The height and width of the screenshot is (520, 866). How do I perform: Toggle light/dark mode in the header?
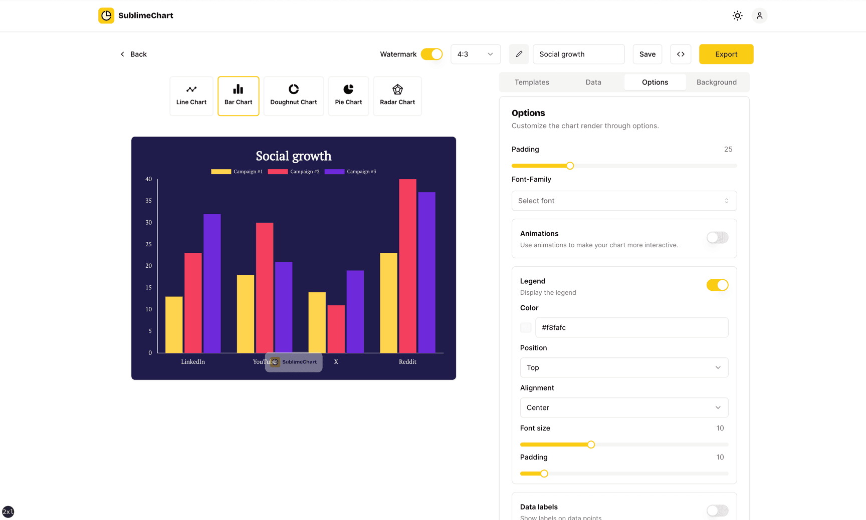(x=737, y=16)
